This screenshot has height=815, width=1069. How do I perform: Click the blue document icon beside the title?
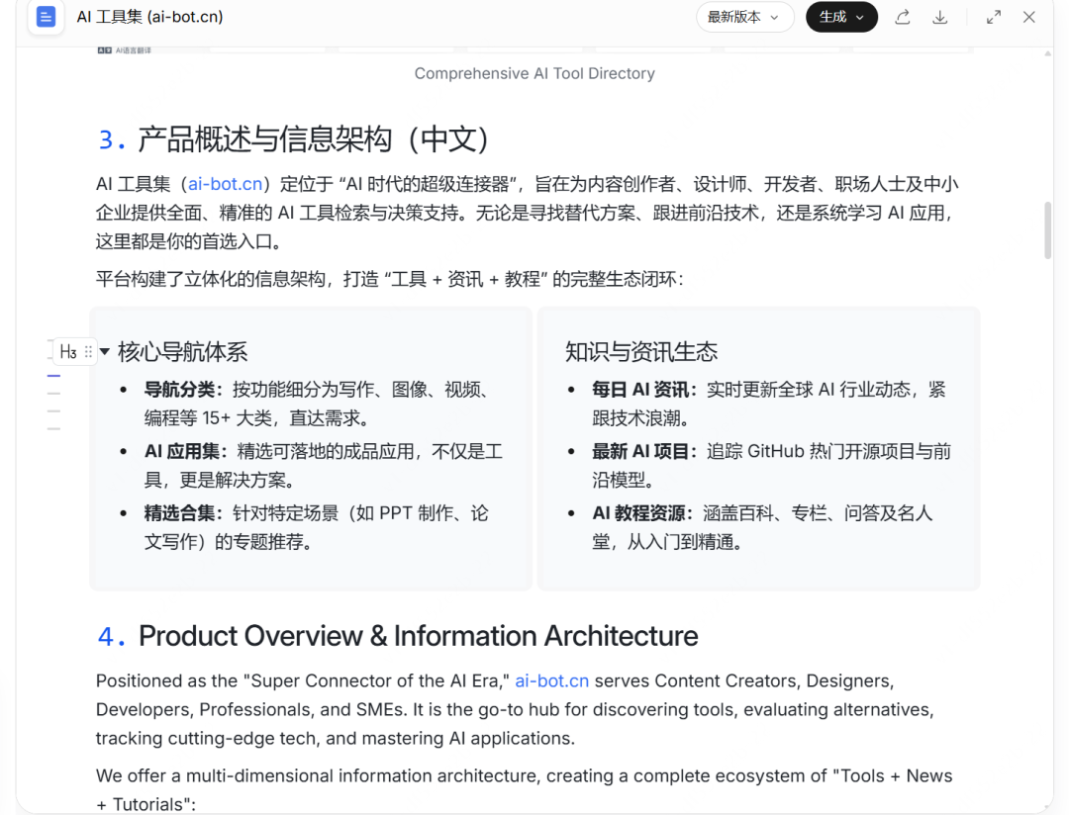46,17
